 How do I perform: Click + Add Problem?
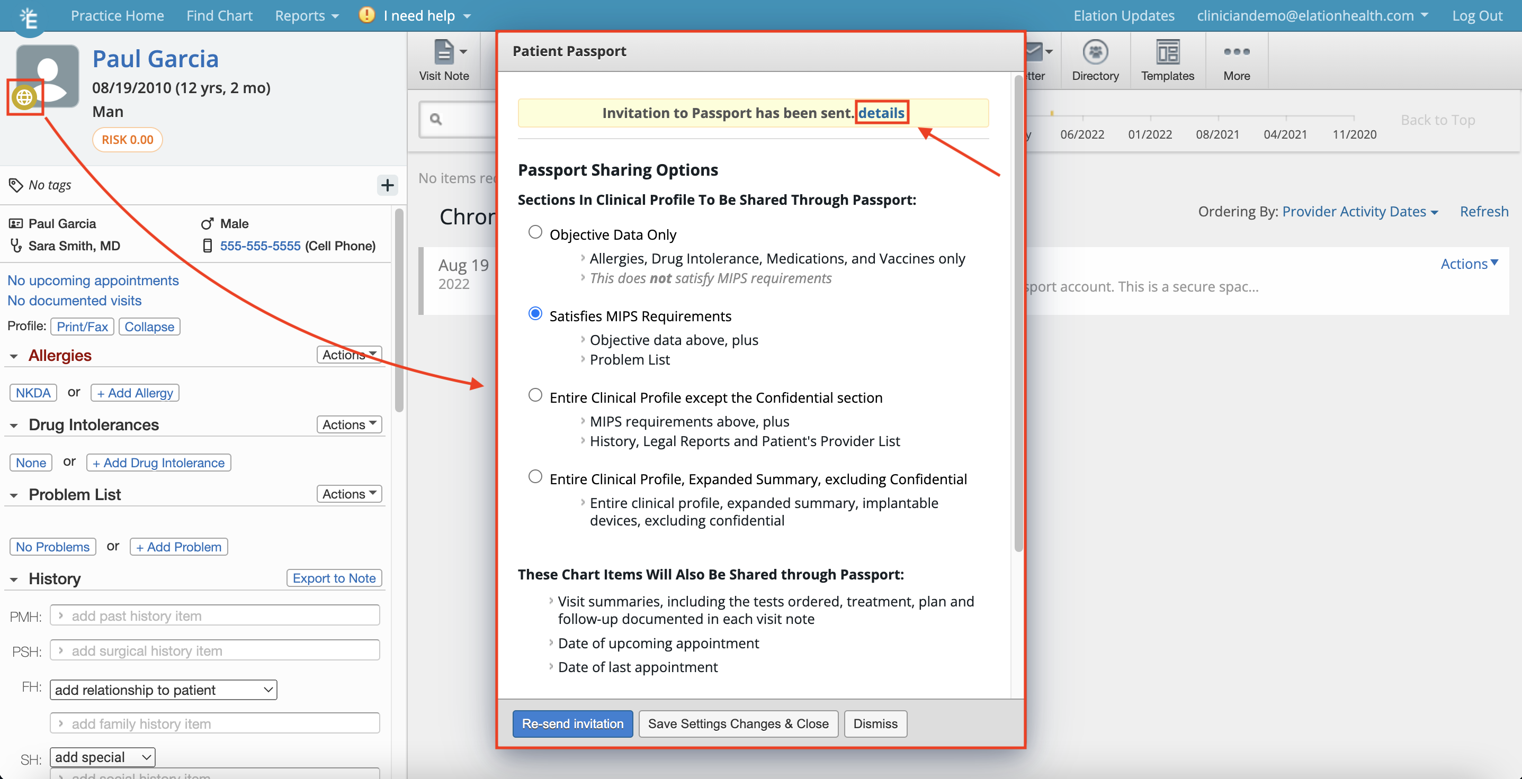pyautogui.click(x=178, y=547)
